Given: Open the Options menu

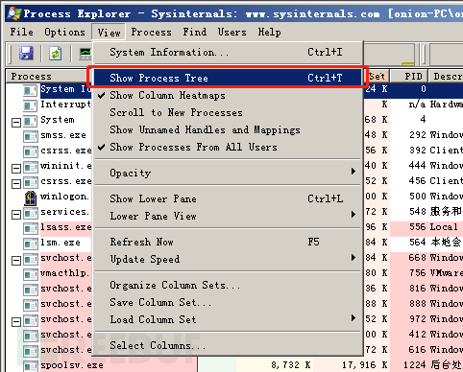Looking at the screenshot, I should (64, 32).
